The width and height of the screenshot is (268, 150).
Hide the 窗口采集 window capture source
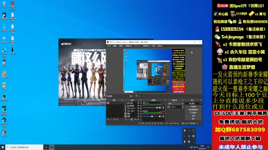click(x=138, y=103)
